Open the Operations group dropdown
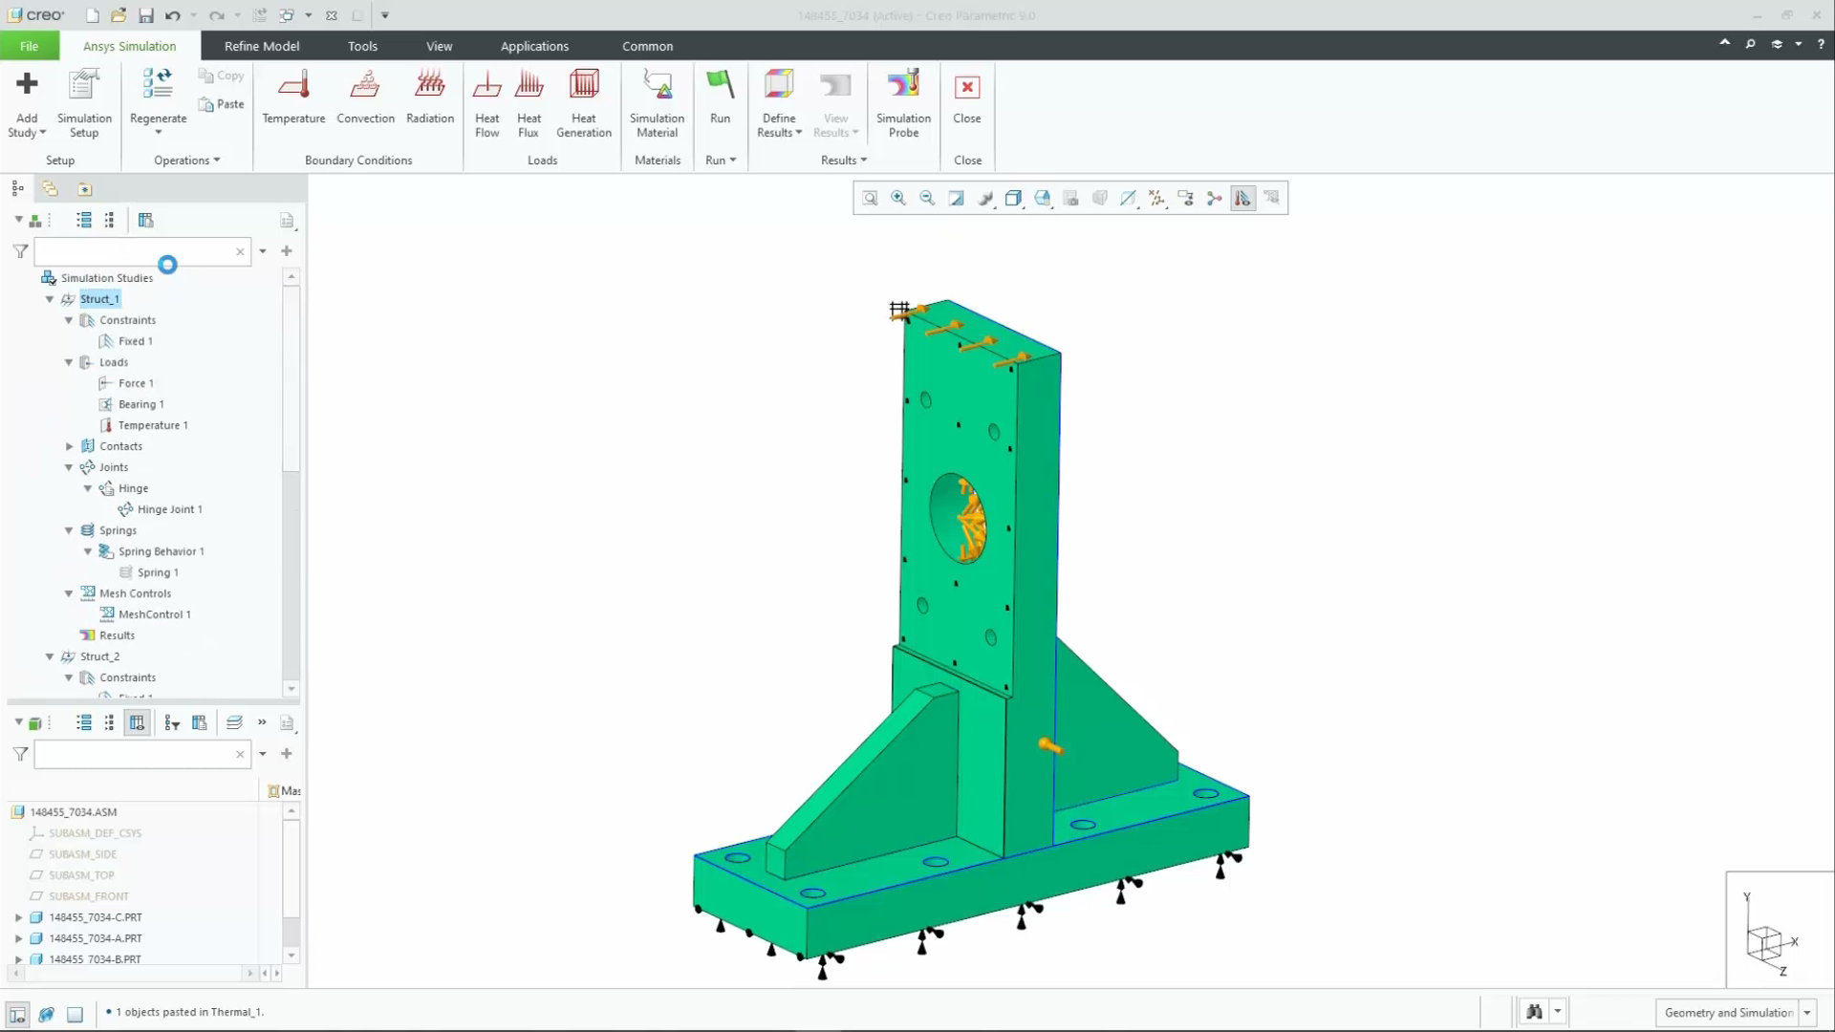This screenshot has height=1032, width=1835. point(187,161)
